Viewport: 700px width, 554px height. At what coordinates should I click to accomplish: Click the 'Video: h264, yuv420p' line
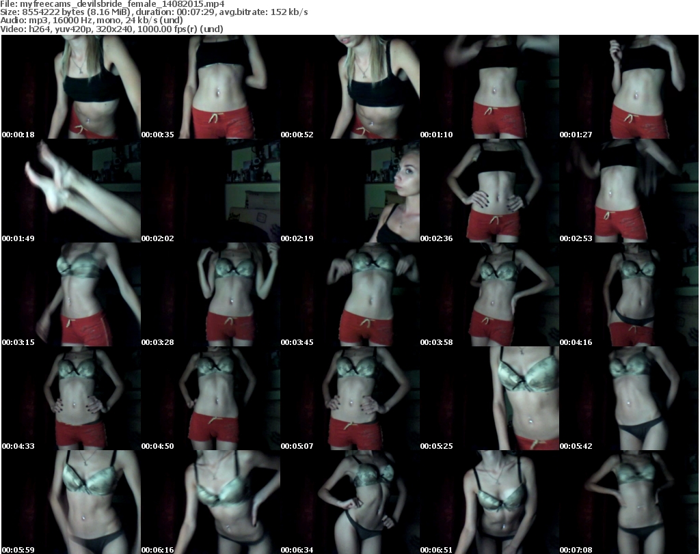pos(111,29)
